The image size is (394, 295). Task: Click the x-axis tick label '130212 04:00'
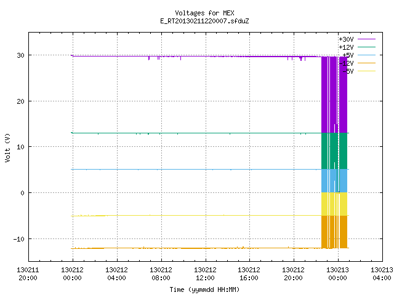(116, 274)
